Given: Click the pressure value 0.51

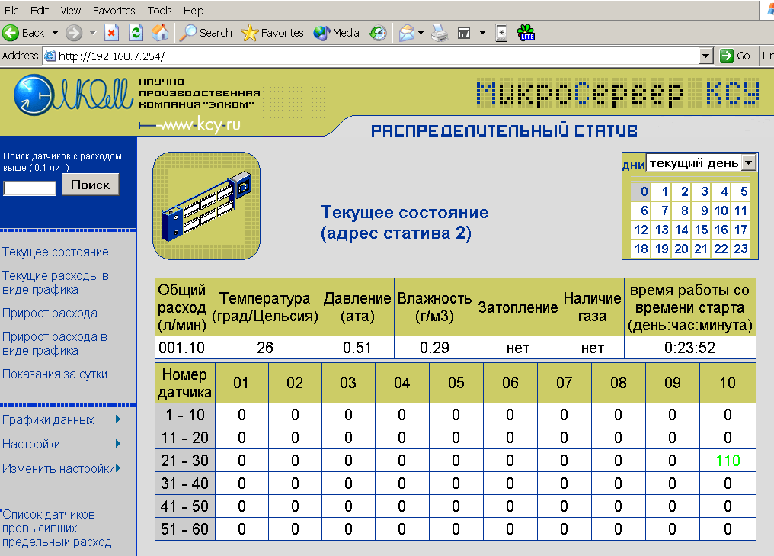Looking at the screenshot, I should [357, 348].
